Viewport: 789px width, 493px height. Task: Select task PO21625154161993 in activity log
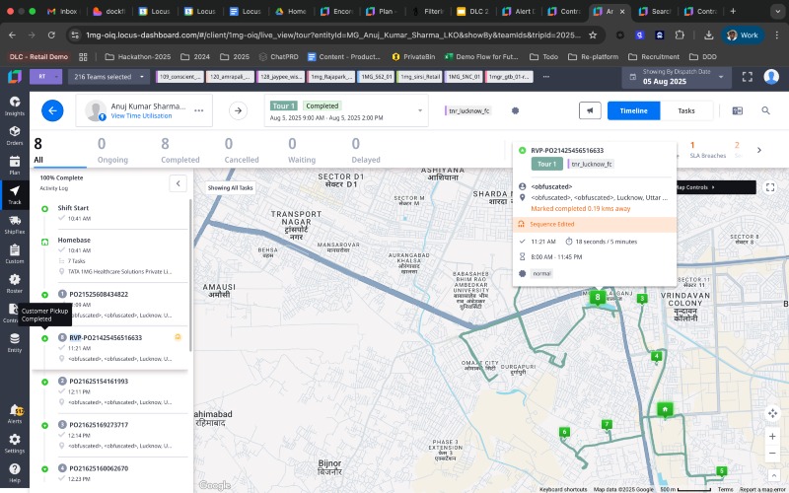coord(99,381)
